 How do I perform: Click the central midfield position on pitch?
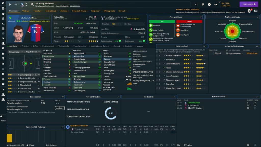tap(25, 63)
